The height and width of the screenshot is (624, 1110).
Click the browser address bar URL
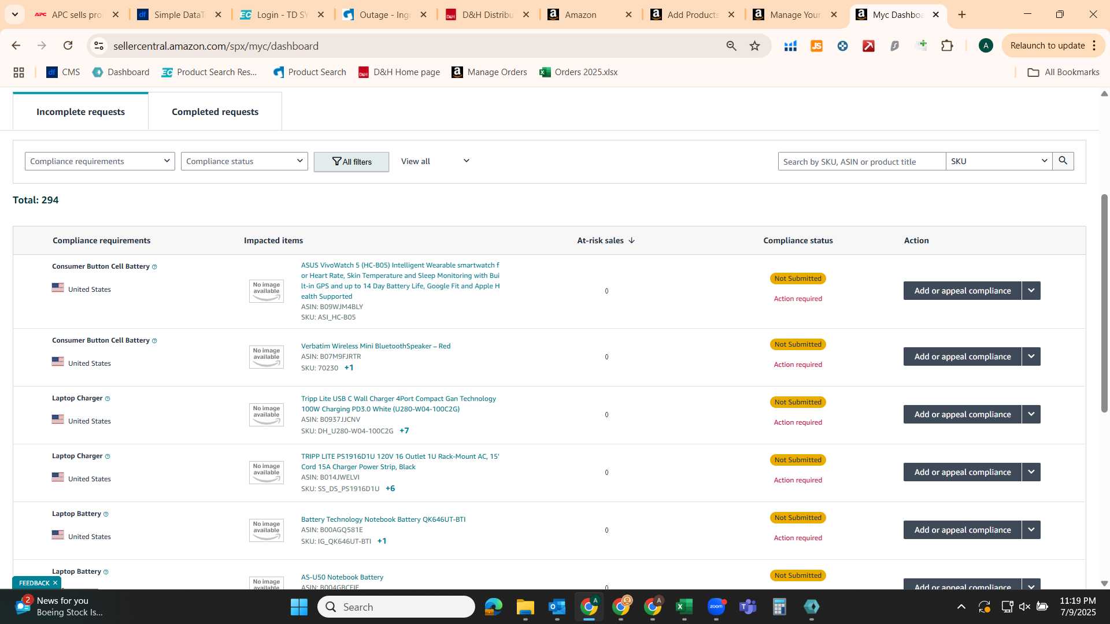(x=216, y=46)
